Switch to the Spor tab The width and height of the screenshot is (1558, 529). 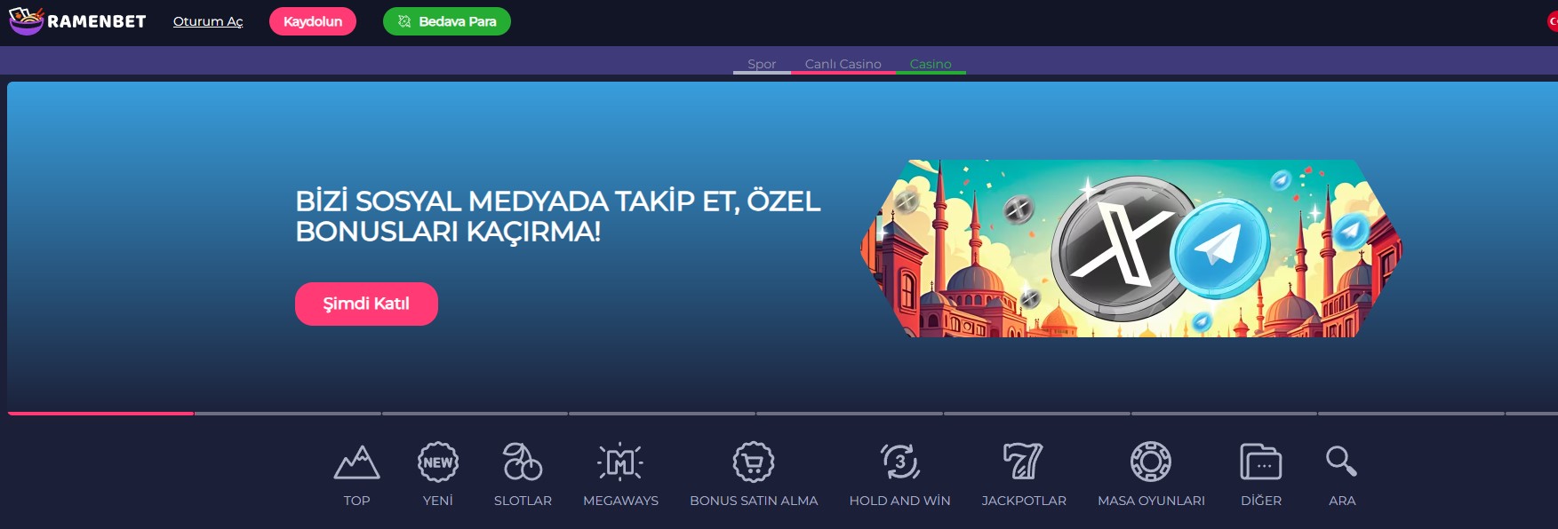(762, 64)
